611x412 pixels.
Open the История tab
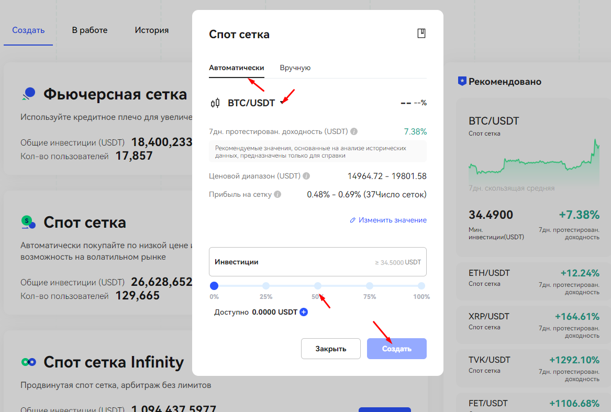pos(152,30)
